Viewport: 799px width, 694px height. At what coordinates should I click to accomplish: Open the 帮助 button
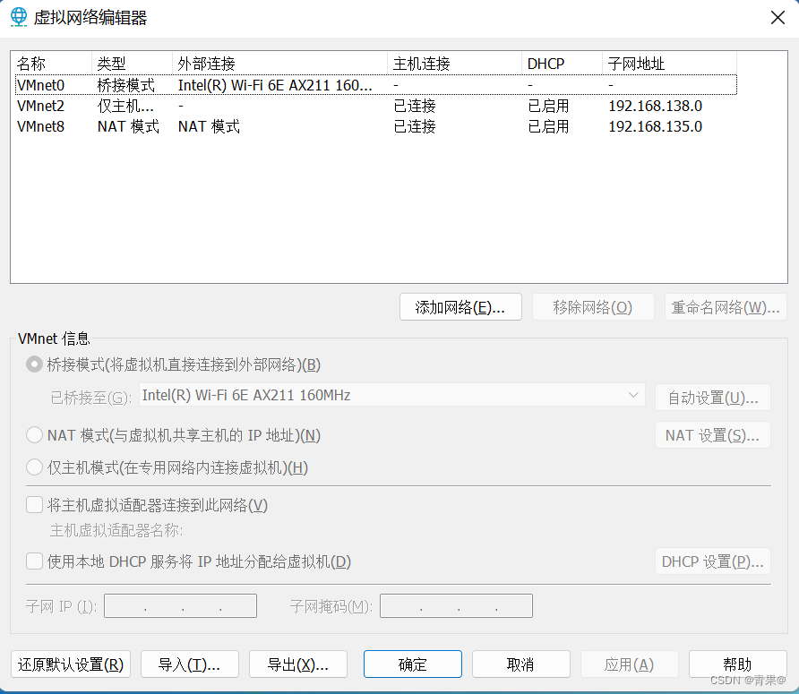[738, 664]
